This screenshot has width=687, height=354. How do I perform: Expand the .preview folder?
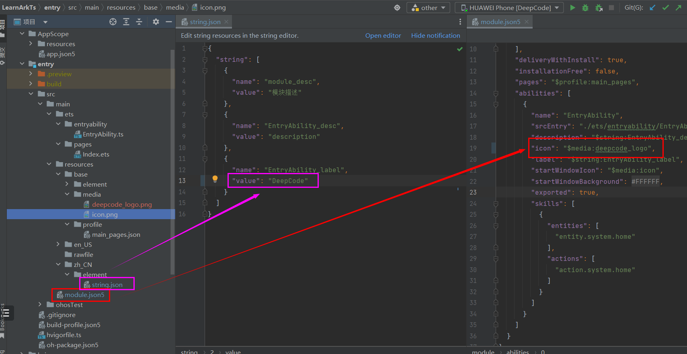point(31,73)
